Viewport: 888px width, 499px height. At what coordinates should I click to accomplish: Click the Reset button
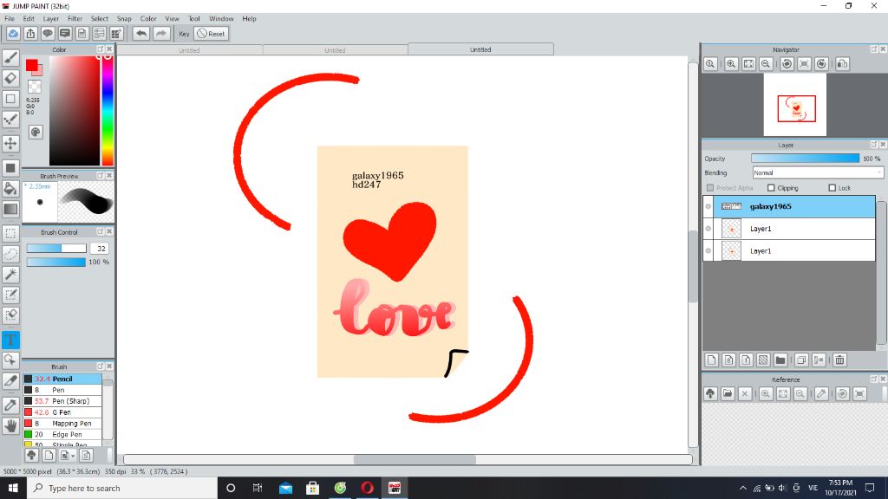[212, 34]
